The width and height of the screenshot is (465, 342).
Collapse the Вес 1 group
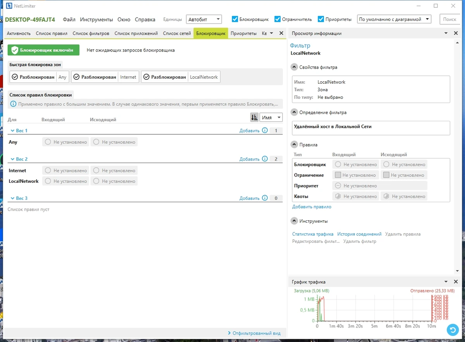12,131
